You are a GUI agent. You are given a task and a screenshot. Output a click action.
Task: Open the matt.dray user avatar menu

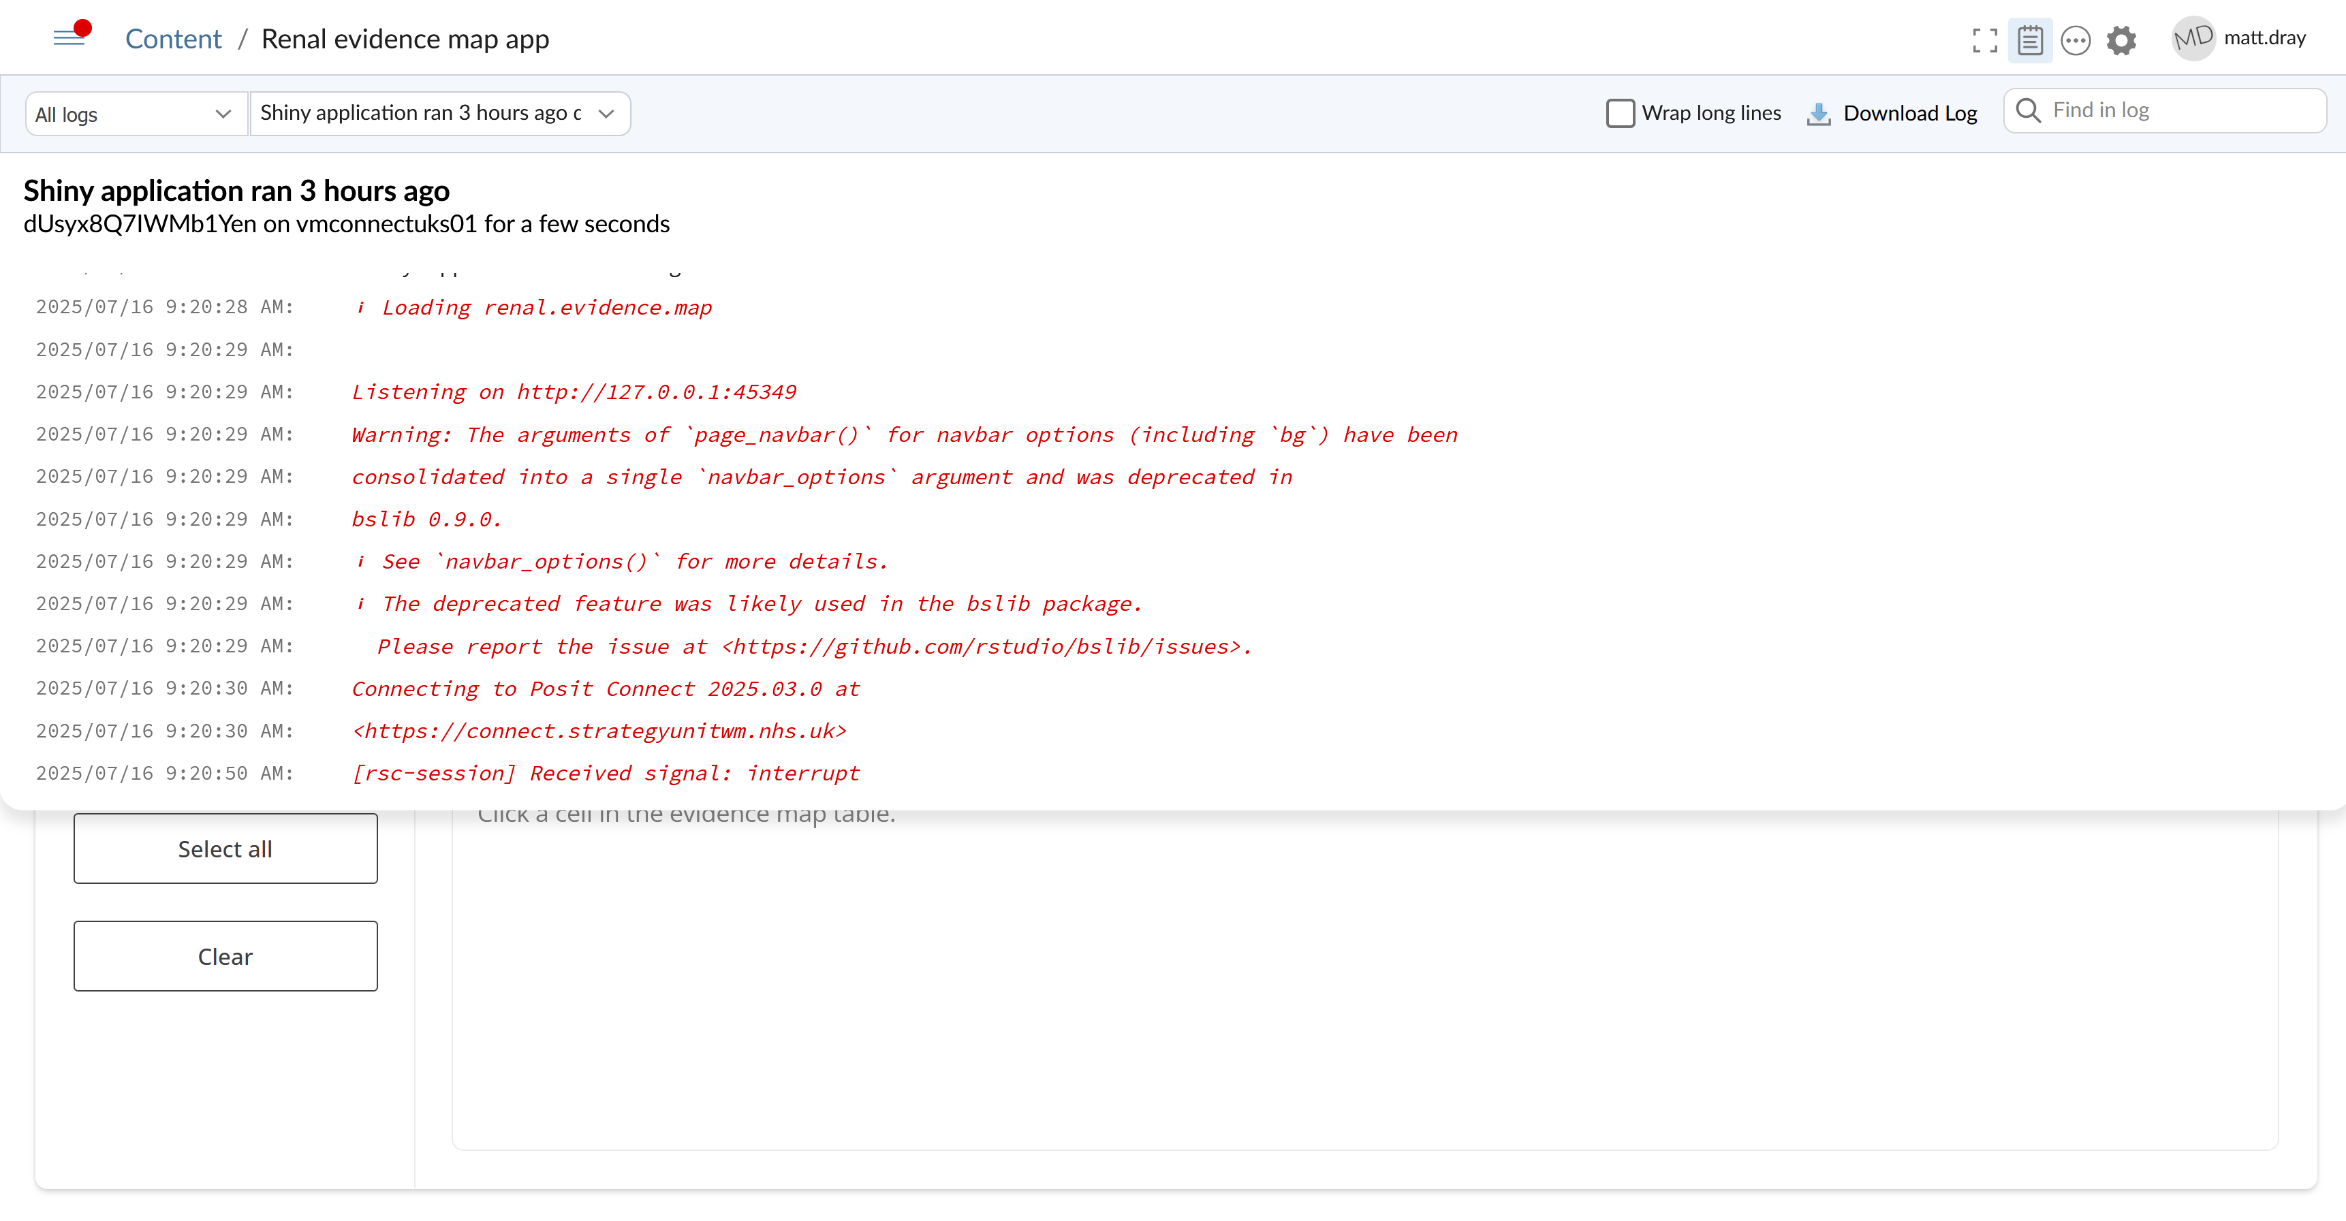(x=2193, y=37)
